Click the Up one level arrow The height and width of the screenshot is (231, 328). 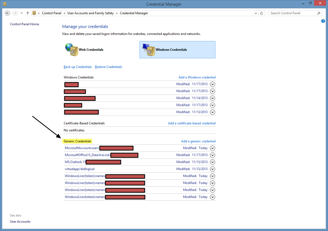[x=28, y=13]
